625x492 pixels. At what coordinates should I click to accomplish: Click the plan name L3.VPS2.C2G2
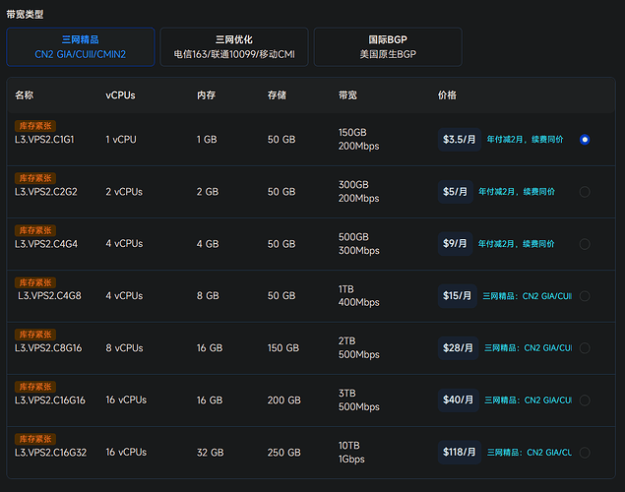tap(46, 192)
